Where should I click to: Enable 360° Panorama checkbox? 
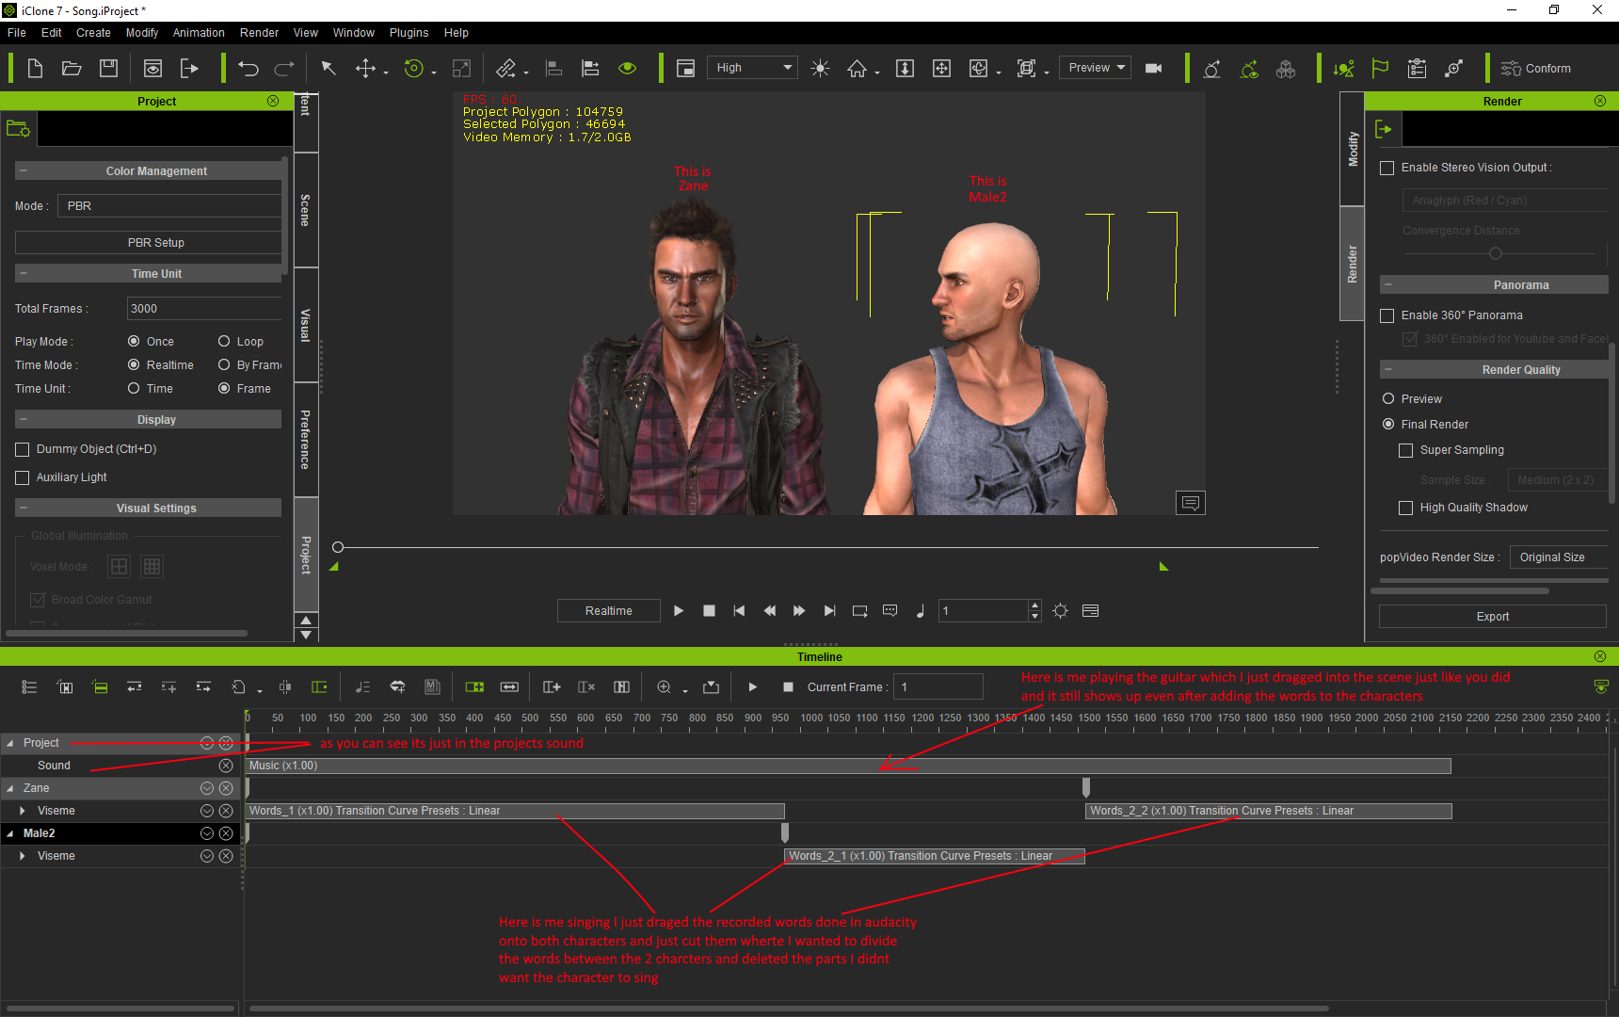coord(1387,316)
